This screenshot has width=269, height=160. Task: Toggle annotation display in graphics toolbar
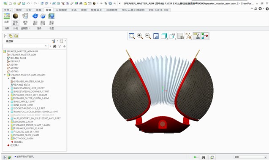(x=197, y=36)
